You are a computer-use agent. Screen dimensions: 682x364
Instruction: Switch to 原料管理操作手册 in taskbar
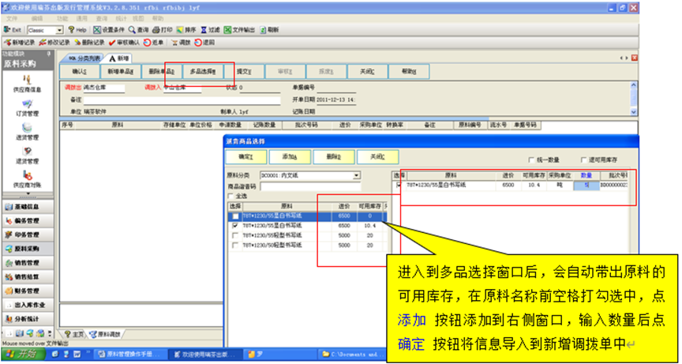click(x=131, y=354)
